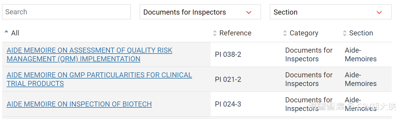Select the PI 038-2 reference cell
The width and height of the screenshot is (404, 119).
tap(228, 54)
